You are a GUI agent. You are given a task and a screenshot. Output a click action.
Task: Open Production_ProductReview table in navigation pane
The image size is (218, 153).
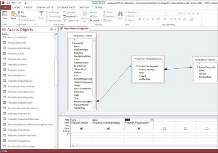[19, 141]
